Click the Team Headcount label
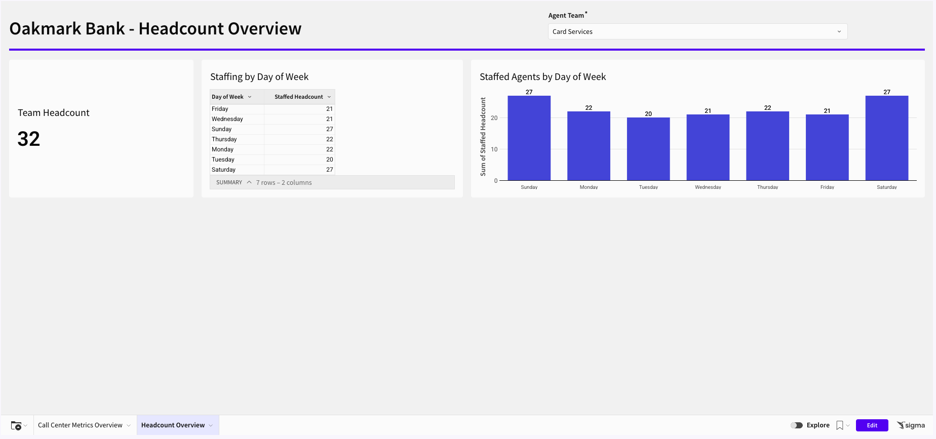Image resolution: width=936 pixels, height=439 pixels. click(54, 112)
